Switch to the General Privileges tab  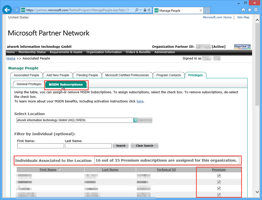[x=29, y=84]
